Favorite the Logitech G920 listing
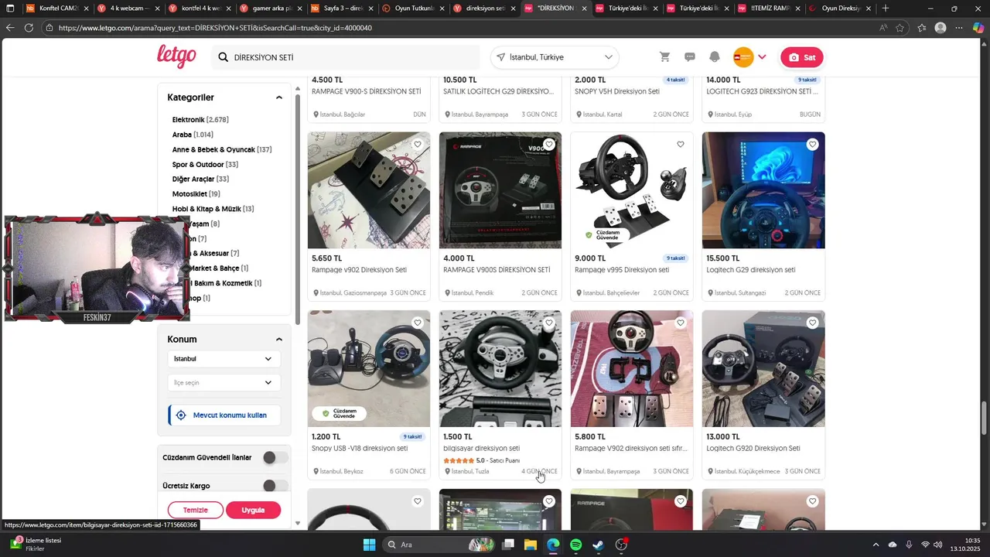990x557 pixels. (x=812, y=323)
